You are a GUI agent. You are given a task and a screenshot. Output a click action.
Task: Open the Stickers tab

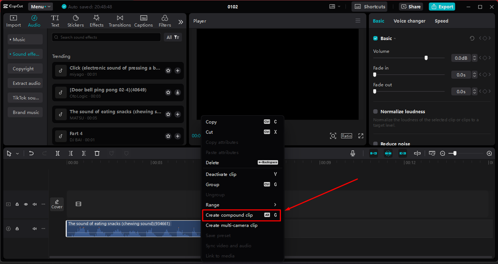[x=75, y=21]
